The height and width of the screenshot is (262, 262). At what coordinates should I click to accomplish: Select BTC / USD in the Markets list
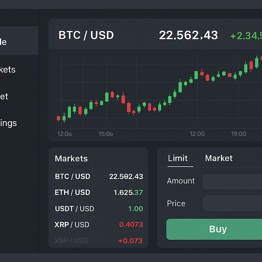(x=99, y=177)
